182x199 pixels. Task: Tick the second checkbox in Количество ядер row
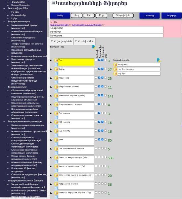tap(99, 175)
